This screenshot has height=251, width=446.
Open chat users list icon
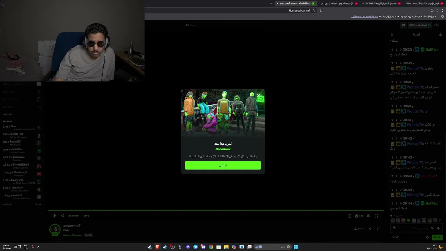pyautogui.click(x=441, y=35)
